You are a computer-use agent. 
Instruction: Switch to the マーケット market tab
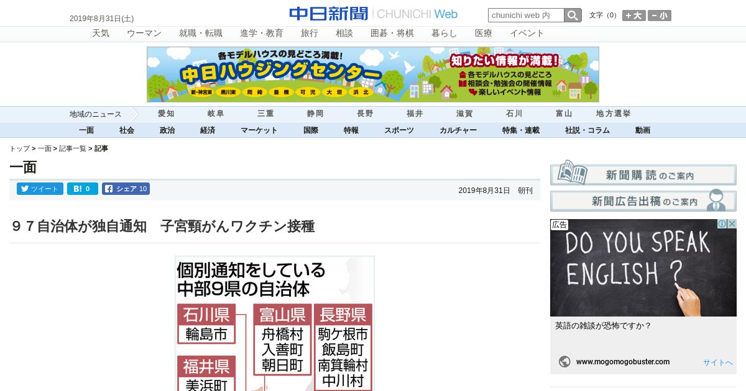click(259, 130)
